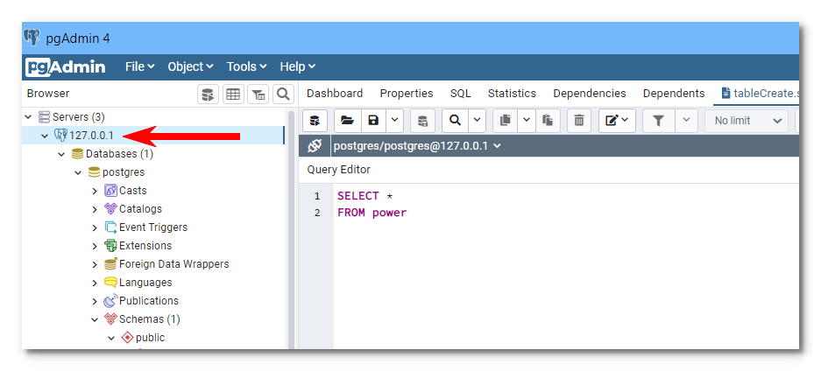The image size is (821, 371).
Task: Collapse the public schema node
Action: click(111, 338)
